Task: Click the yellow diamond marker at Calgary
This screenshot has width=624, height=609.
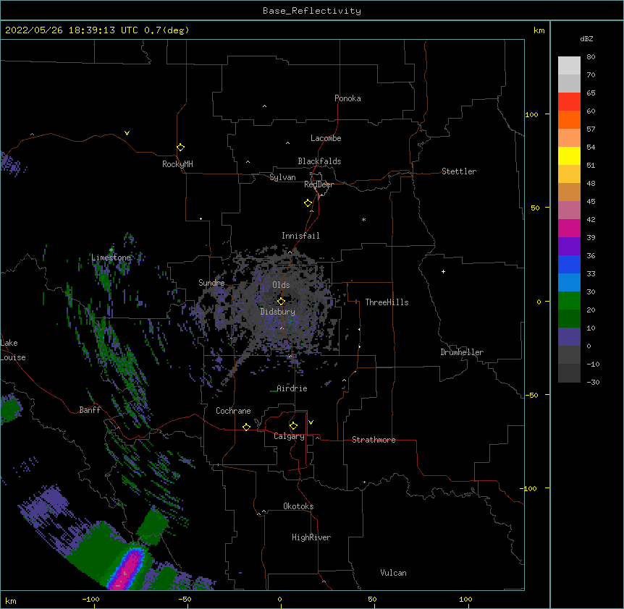Action: click(293, 426)
